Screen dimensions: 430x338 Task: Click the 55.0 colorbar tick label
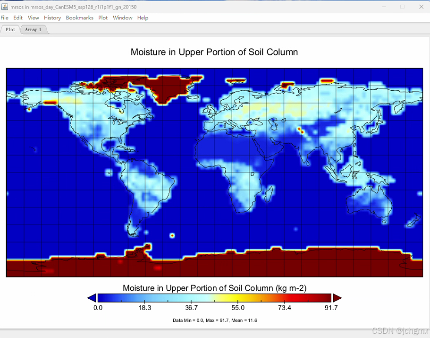(238, 308)
